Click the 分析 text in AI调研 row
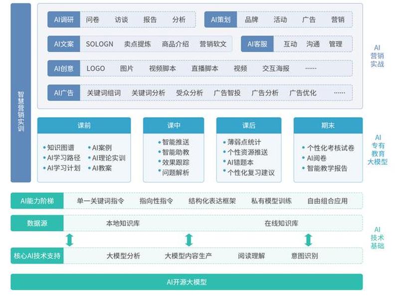 [x=179, y=19]
